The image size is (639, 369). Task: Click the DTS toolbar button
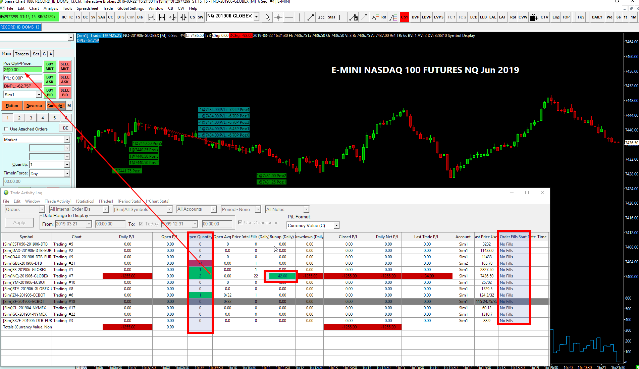(121, 17)
